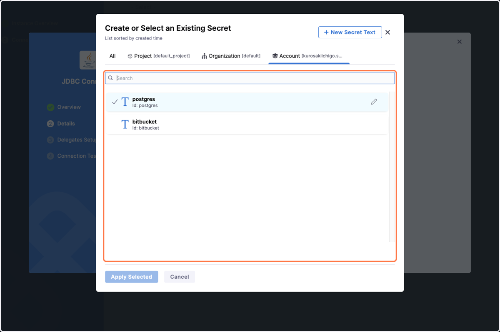Select the Account scope tab

coord(309,56)
